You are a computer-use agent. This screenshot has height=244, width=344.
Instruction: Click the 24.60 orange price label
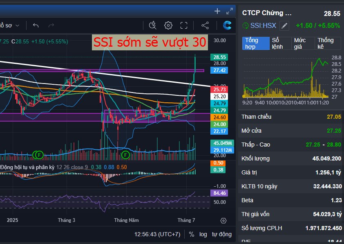(219, 117)
